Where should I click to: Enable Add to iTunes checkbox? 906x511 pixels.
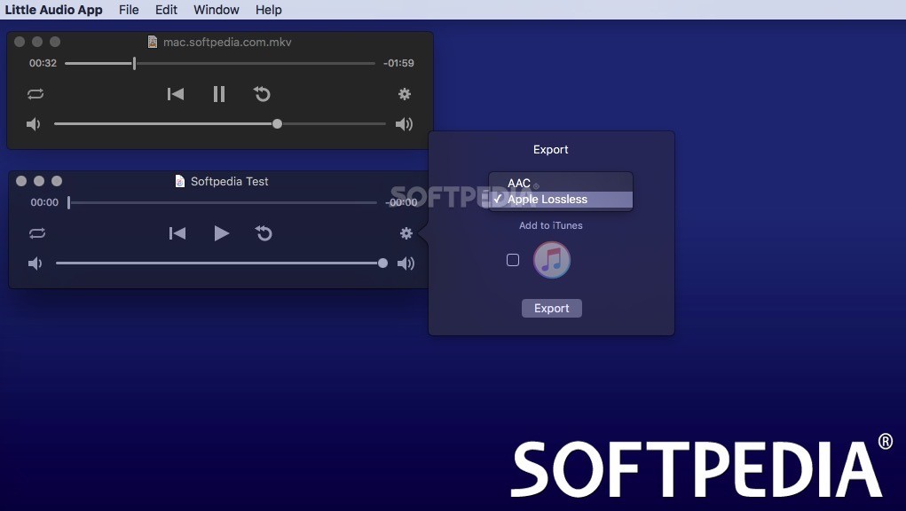click(x=513, y=261)
